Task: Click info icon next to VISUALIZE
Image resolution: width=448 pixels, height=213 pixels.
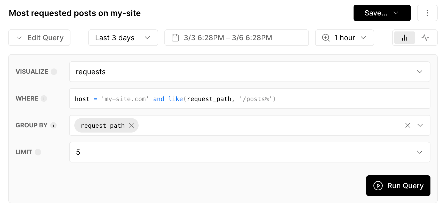Action: point(54,72)
